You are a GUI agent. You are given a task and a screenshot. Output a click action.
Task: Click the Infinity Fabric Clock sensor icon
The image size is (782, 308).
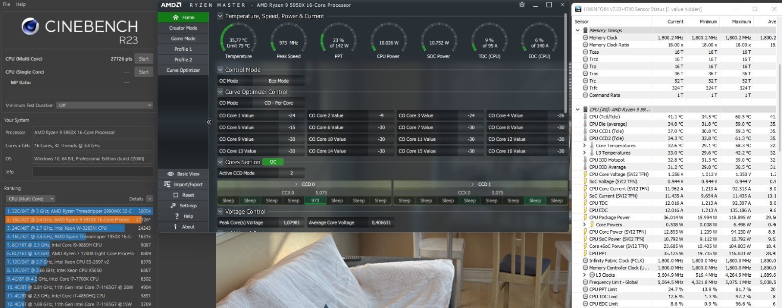[585, 261]
